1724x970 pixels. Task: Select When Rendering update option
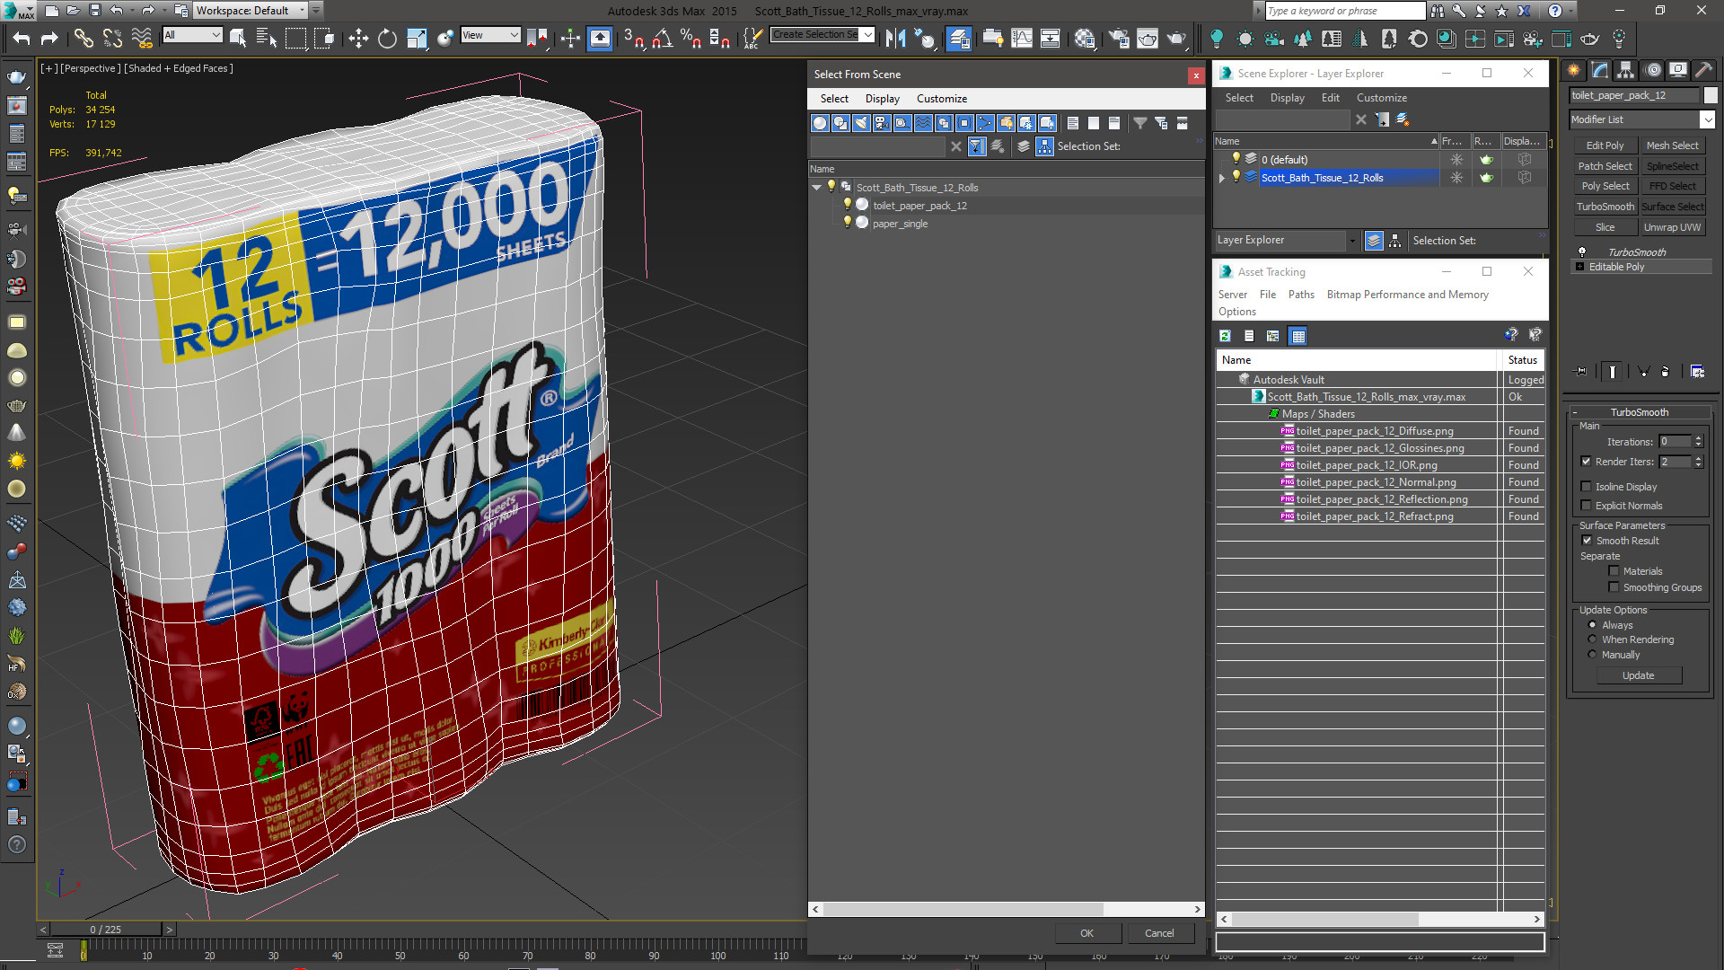1593,639
